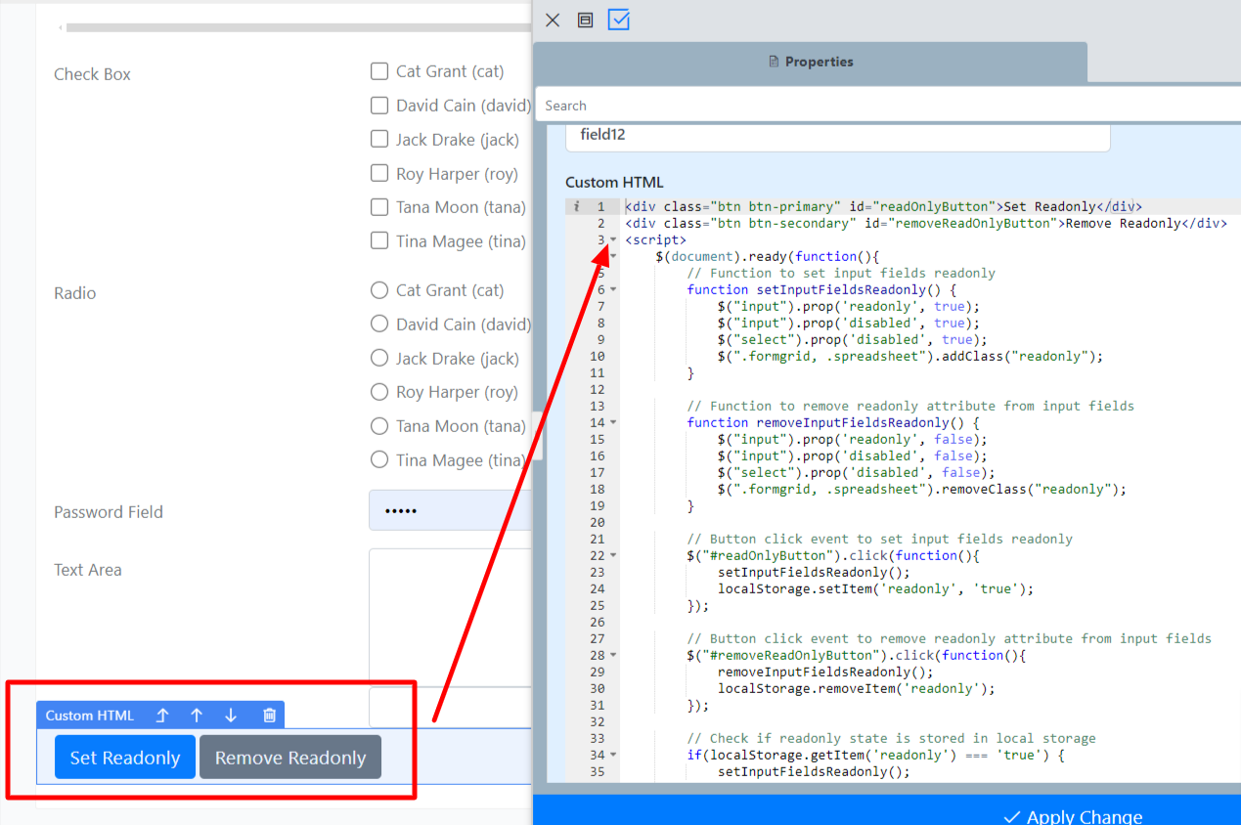Tick the Roy Harper (roy) checkbox
1241x825 pixels.
pos(379,173)
